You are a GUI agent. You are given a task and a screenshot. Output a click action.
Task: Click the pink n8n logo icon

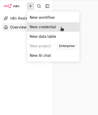click(8, 6)
